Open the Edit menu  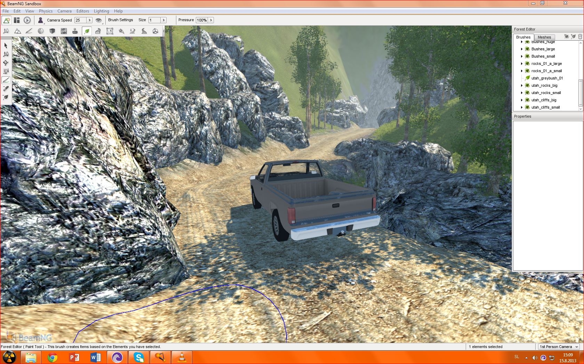(17, 11)
